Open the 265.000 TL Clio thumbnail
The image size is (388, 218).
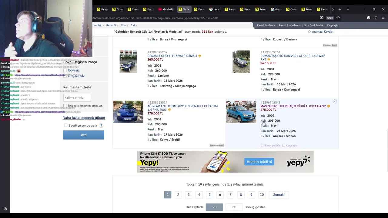[x=128, y=61]
